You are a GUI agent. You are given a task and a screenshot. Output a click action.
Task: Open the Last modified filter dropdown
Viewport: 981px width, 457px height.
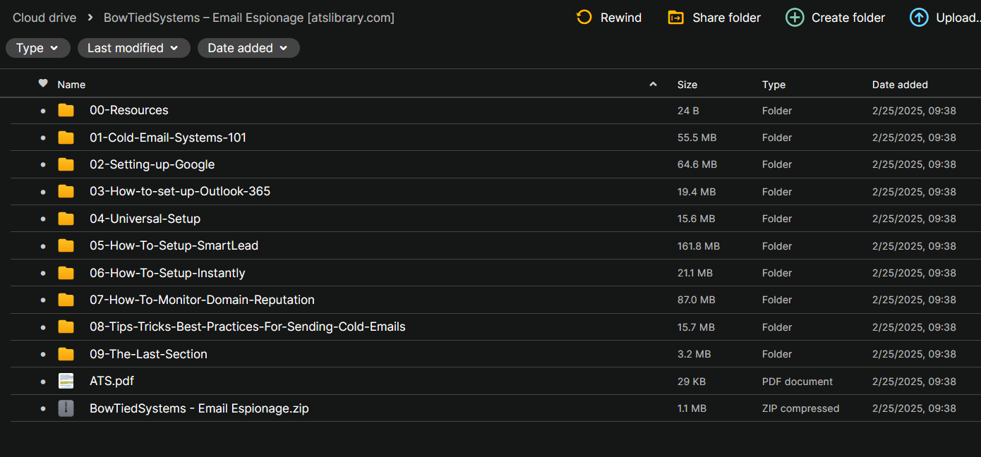pyautogui.click(x=133, y=48)
